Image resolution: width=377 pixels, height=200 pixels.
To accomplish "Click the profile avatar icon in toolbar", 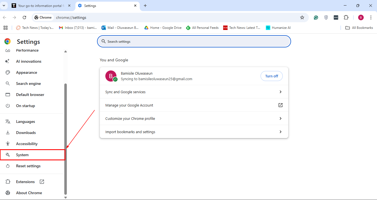I will point(361,17).
